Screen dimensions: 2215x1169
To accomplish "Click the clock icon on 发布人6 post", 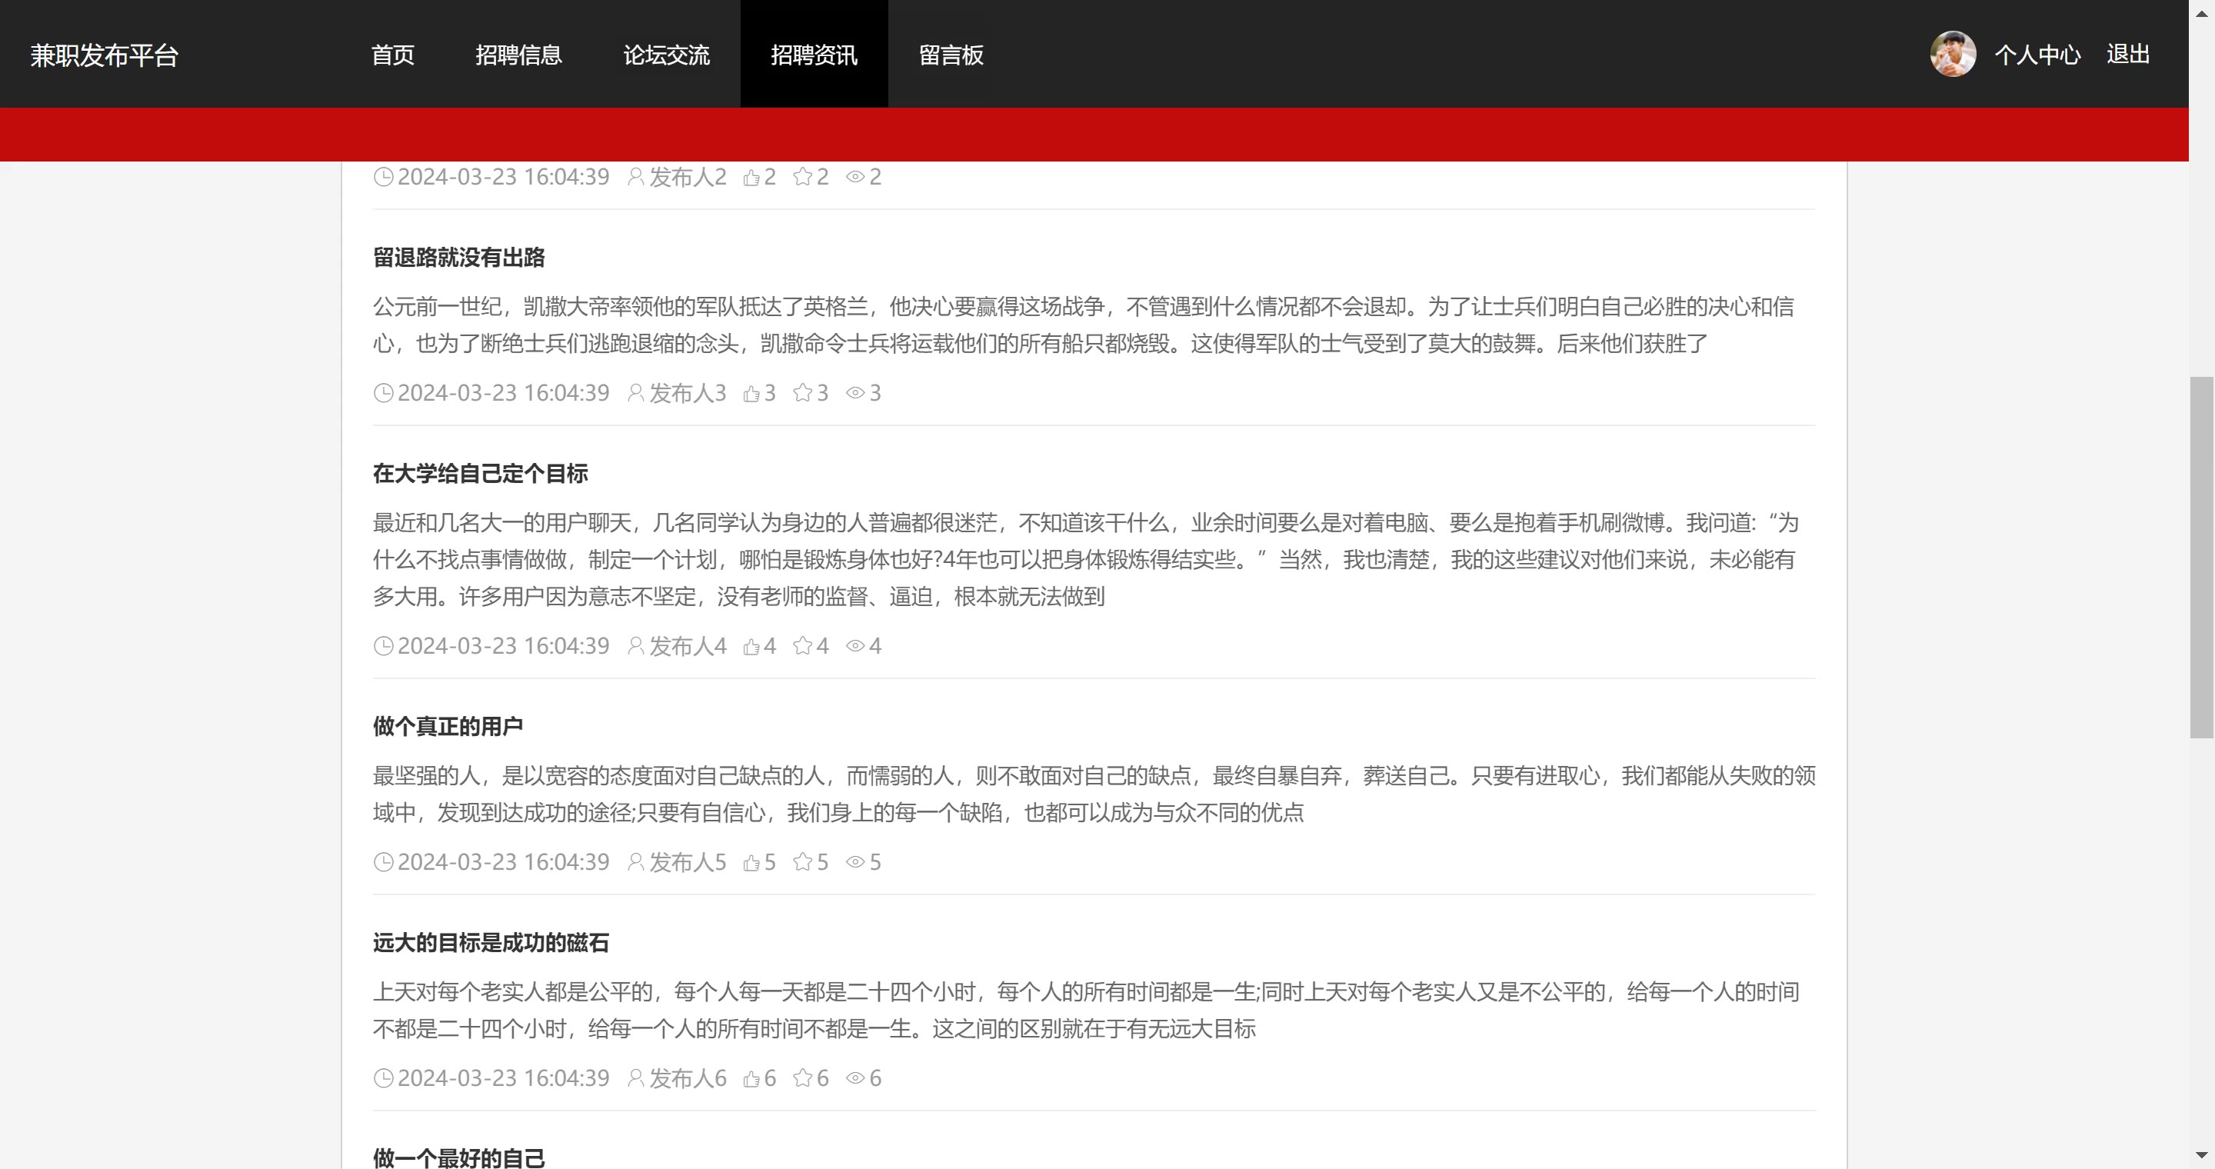I will [384, 1079].
